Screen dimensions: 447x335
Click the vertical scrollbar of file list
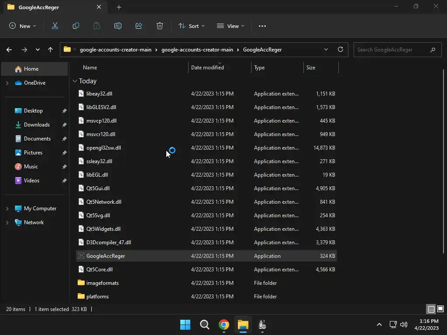pos(444,161)
